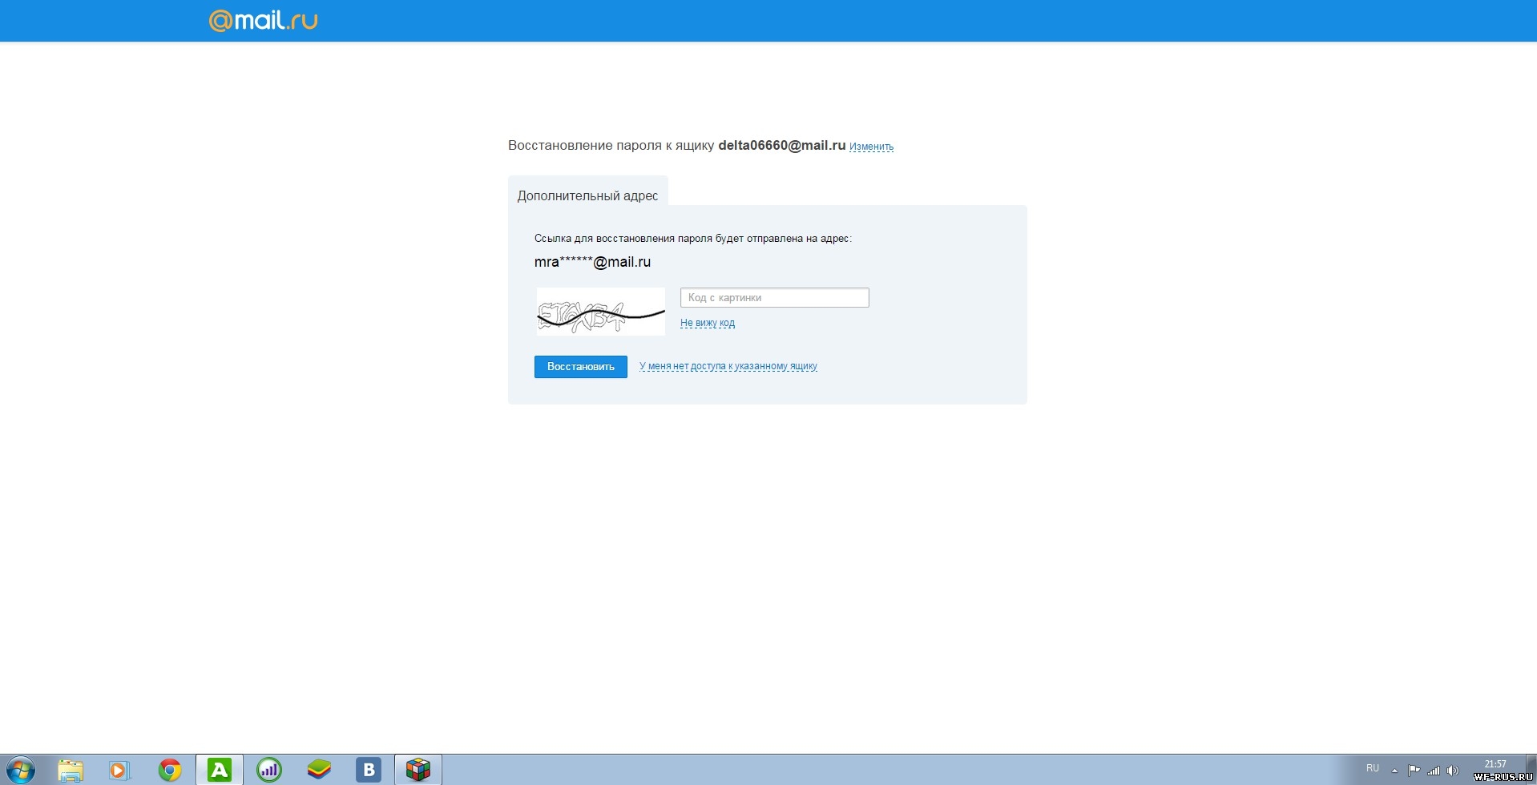Click the Код с картинки input field
This screenshot has width=1537, height=785.
774,297
